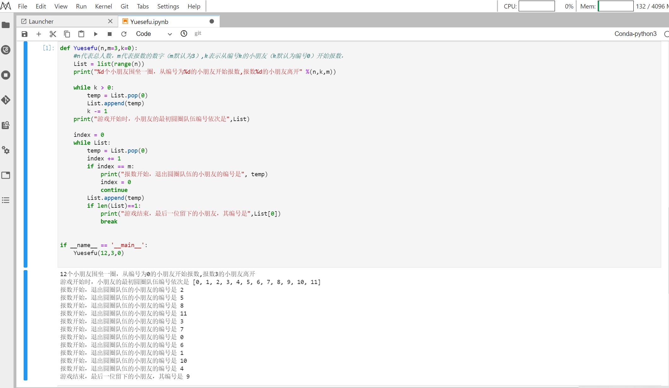Open the cell type dropdown showing Code
The image size is (669, 388).
(154, 34)
